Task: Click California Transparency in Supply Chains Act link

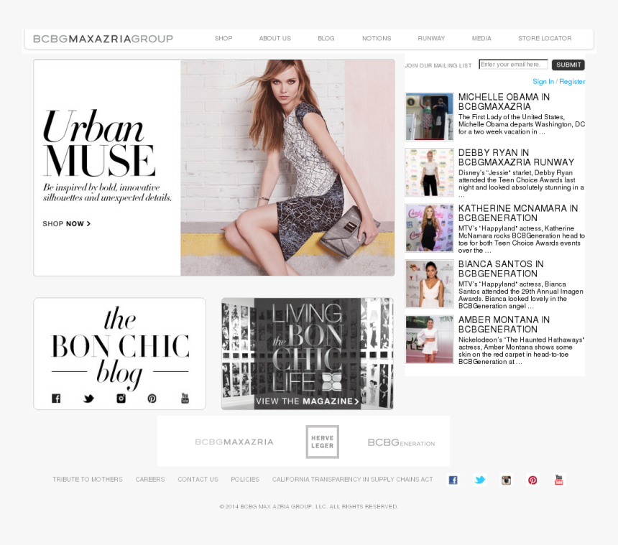Action: 352,479
